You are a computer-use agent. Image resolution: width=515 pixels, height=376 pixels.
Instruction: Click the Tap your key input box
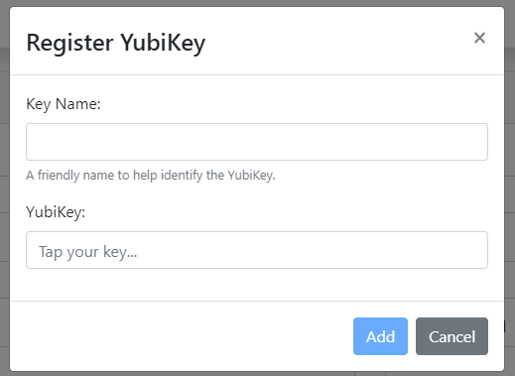tap(257, 250)
